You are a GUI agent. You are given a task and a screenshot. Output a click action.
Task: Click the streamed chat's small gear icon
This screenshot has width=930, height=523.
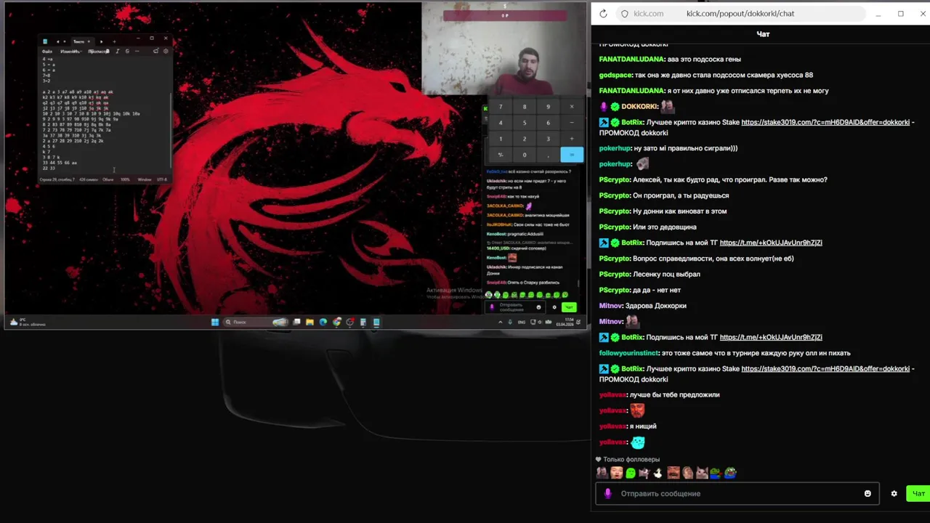click(x=554, y=307)
